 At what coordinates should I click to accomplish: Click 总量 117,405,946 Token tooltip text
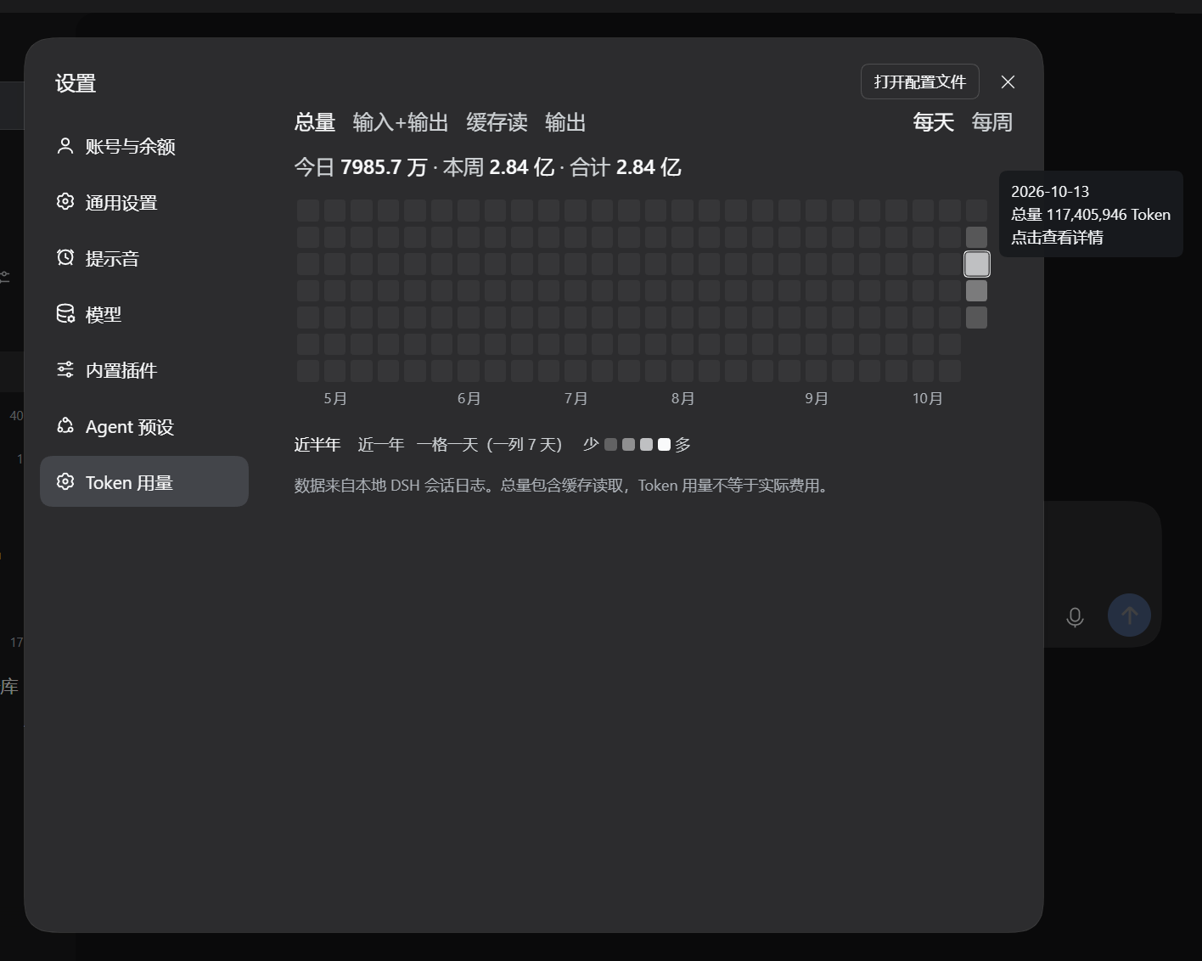tap(1091, 215)
